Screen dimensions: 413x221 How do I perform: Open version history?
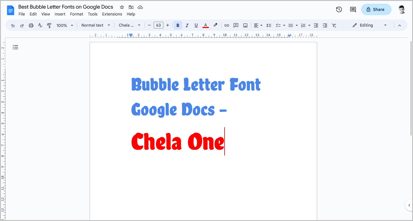[339, 9]
